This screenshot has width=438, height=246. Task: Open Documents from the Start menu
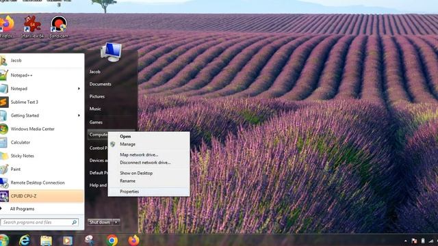pyautogui.click(x=101, y=84)
